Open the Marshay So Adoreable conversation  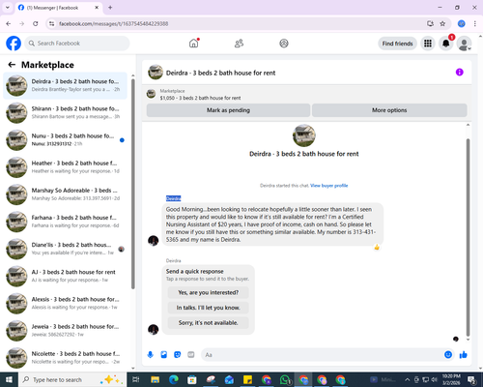65,194
